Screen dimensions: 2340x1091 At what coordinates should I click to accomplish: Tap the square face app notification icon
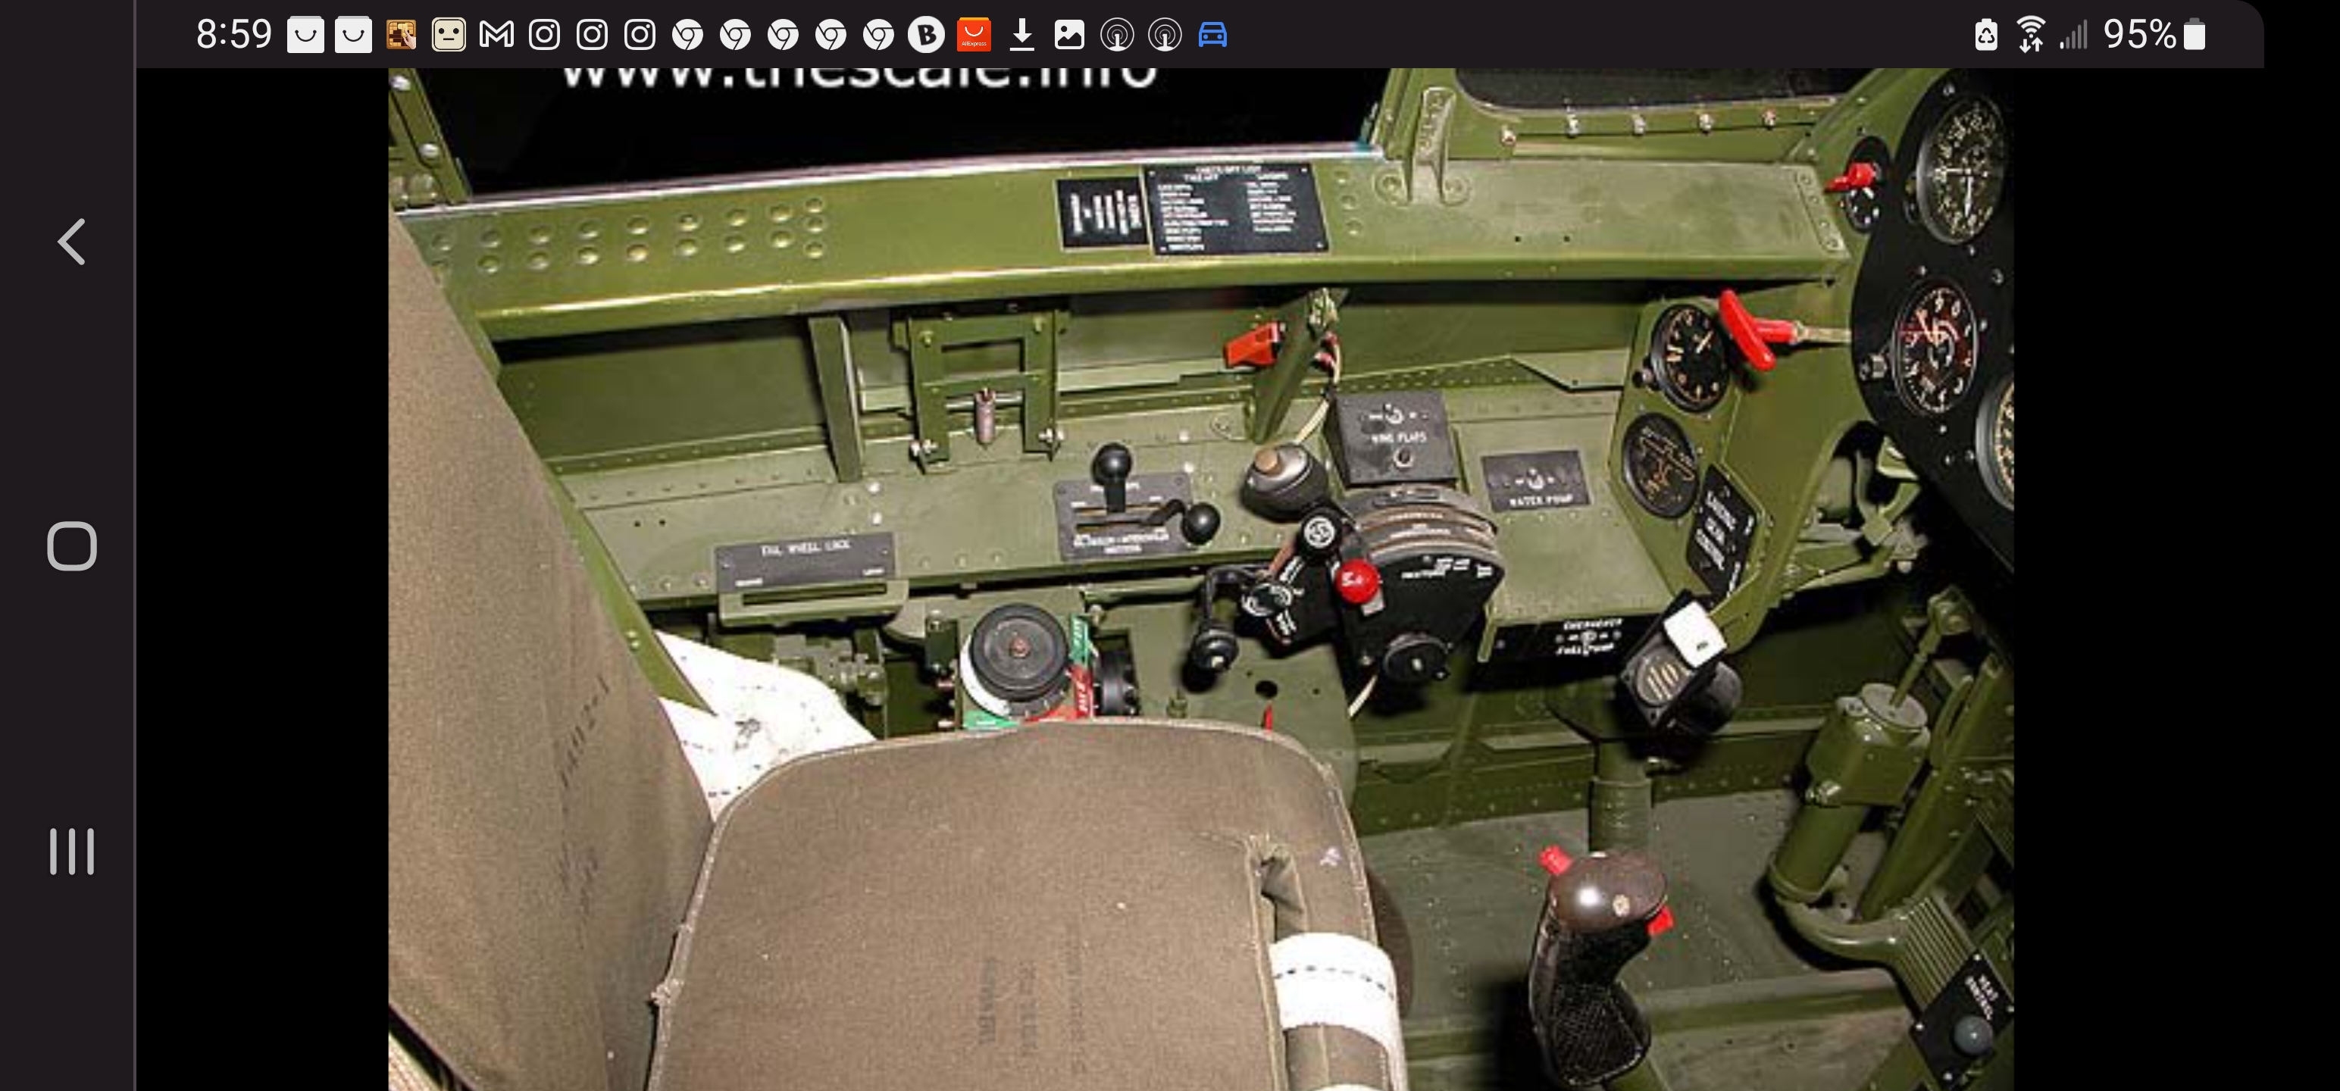tap(449, 36)
